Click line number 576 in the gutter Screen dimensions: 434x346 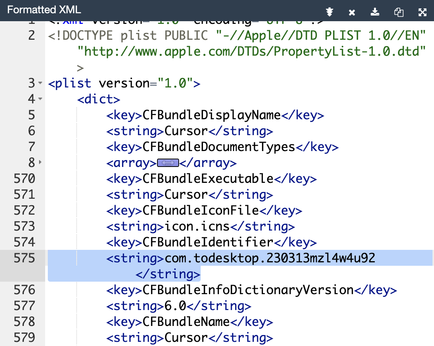pos(24,290)
